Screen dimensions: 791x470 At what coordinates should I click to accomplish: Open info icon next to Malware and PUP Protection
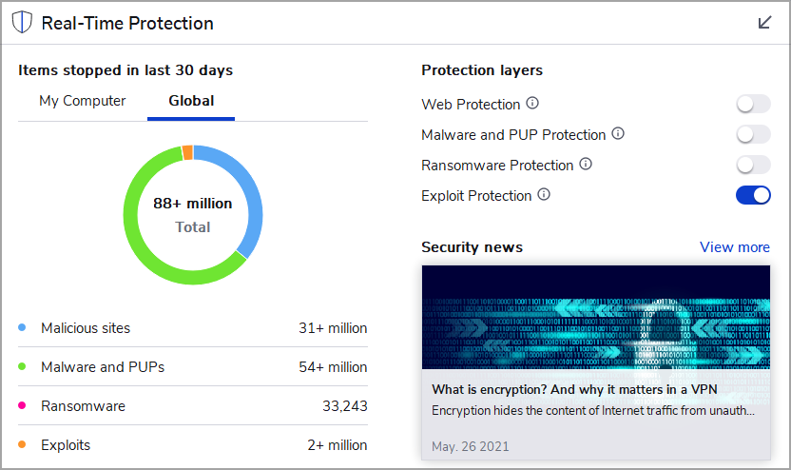pos(618,133)
